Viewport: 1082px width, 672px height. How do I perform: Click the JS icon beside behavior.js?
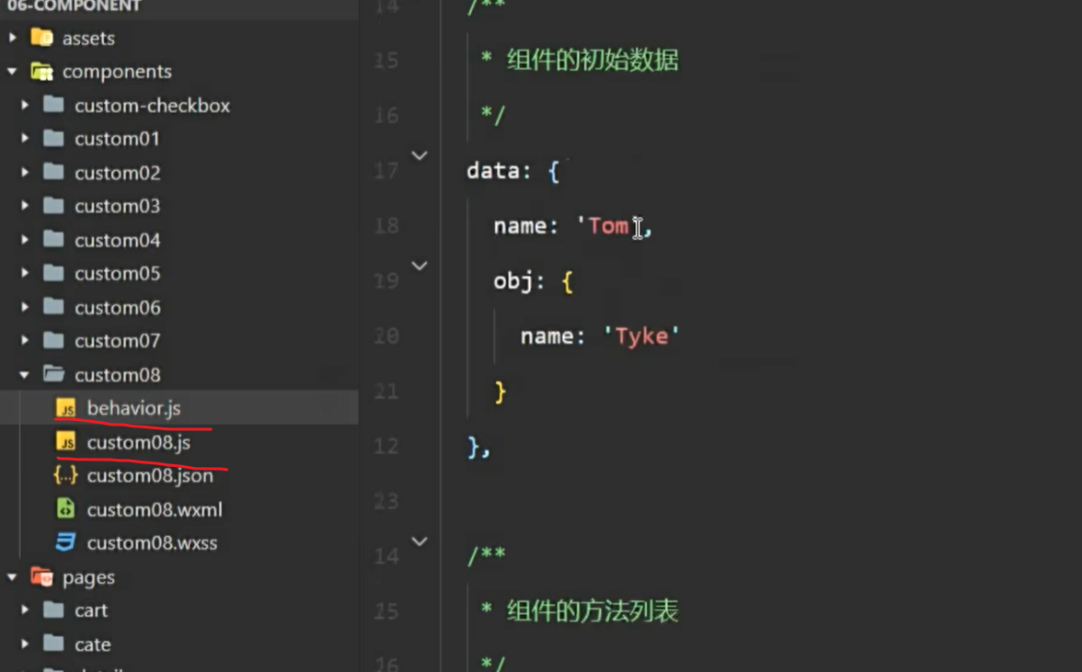coord(65,408)
